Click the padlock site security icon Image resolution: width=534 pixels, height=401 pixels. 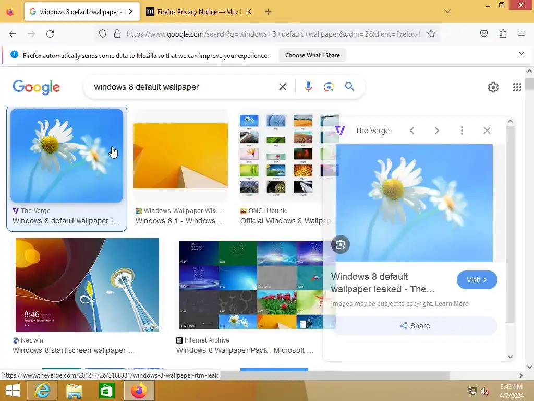(x=117, y=34)
